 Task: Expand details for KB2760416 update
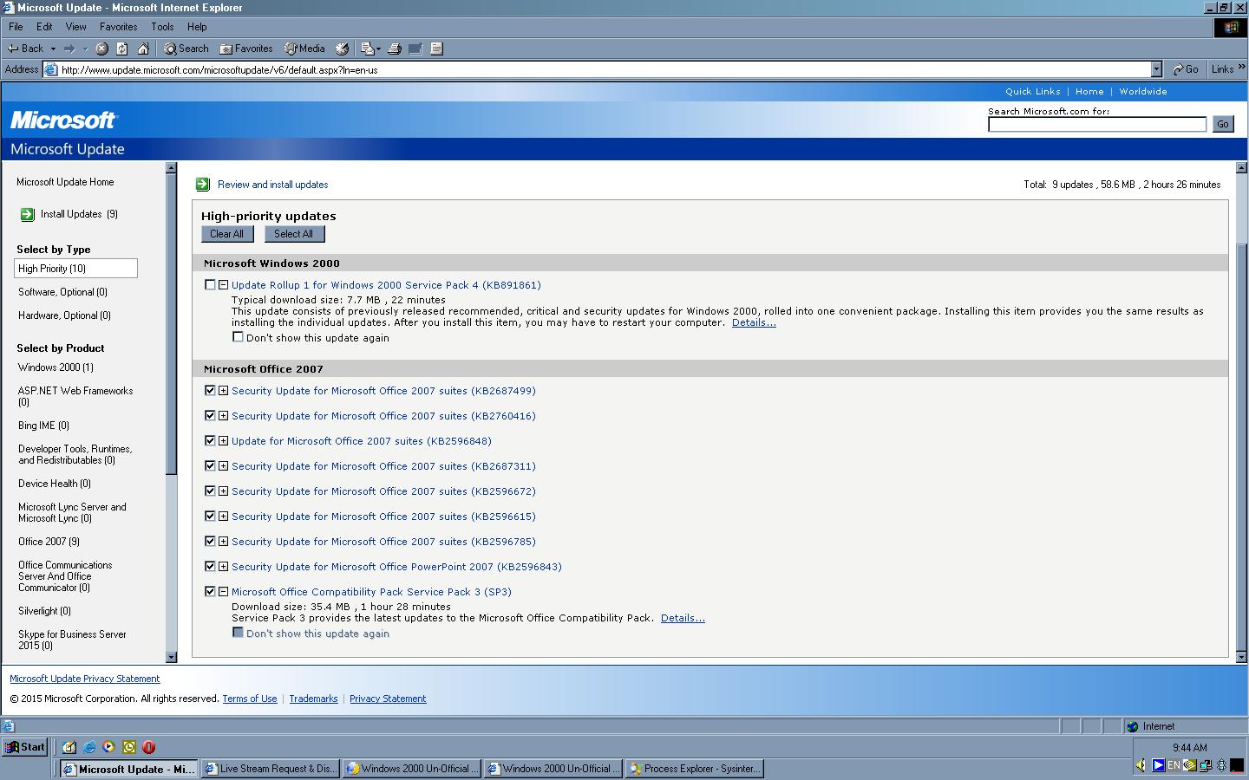coord(223,416)
